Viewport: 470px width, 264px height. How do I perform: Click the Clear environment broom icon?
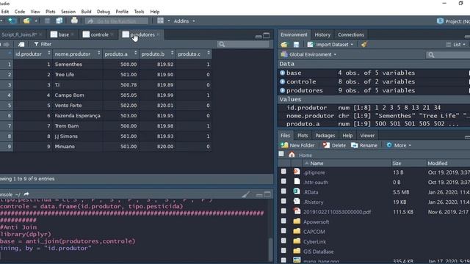[x=364, y=44]
